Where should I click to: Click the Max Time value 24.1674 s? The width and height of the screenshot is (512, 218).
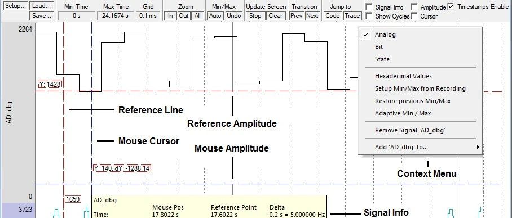(x=115, y=16)
